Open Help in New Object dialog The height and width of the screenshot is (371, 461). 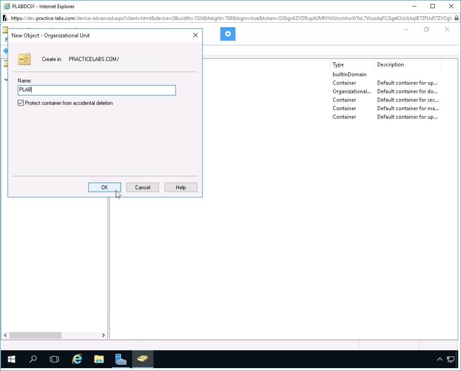tap(181, 187)
